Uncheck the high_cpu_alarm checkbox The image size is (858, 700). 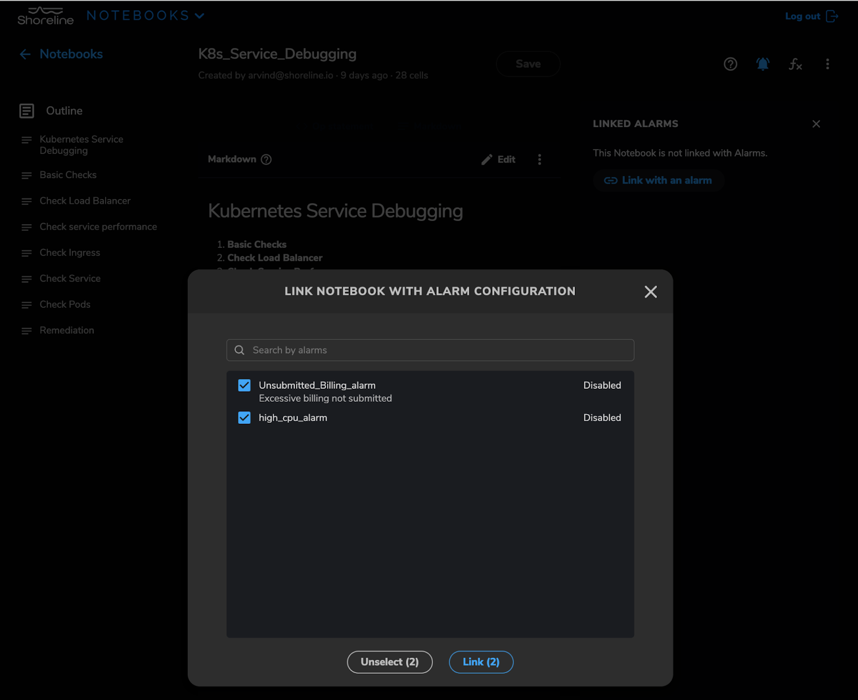coord(244,417)
